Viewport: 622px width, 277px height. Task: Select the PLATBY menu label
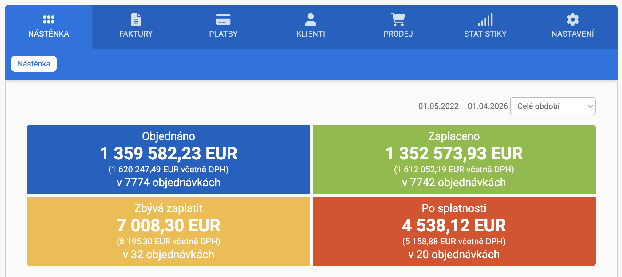pyautogui.click(x=223, y=34)
